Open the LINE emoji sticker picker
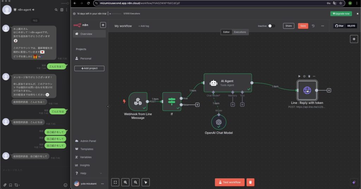 pyautogui.click(x=65, y=185)
